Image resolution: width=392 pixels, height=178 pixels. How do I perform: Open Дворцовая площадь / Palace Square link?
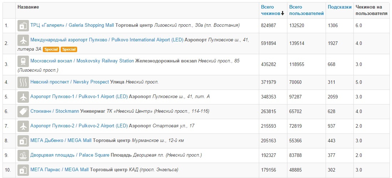tap(70, 155)
